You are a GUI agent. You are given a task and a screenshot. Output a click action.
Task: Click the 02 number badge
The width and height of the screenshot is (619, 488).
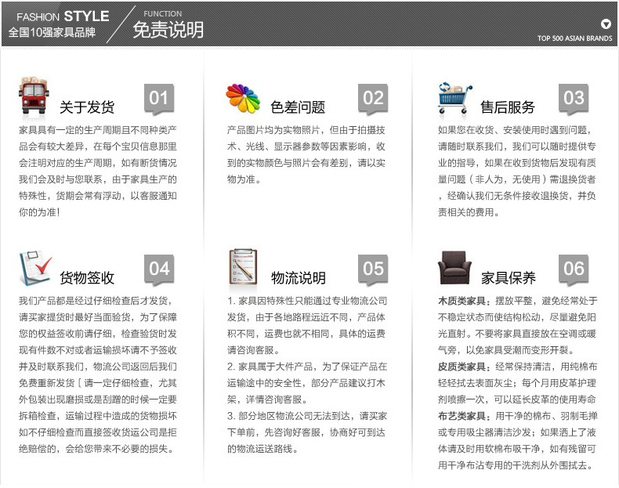[373, 99]
